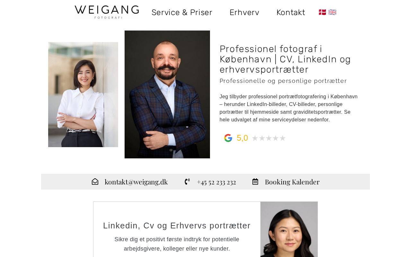The height and width of the screenshot is (257, 411).
Task: Click the Weigang Fotografi logo
Action: click(x=107, y=12)
